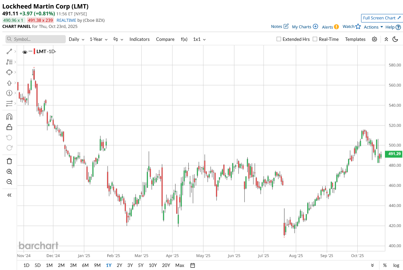Select the 10Y range
This screenshot has width=403, height=270.
click(x=153, y=265)
